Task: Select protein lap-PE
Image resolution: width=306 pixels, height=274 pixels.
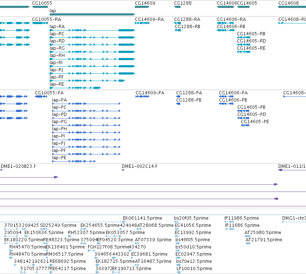Action: tap(74, 161)
